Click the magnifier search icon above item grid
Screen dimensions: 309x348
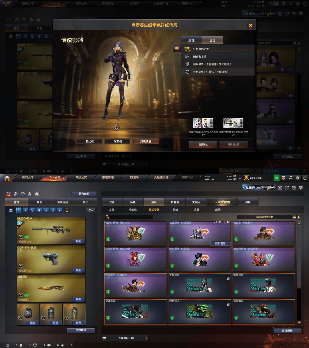107,217
